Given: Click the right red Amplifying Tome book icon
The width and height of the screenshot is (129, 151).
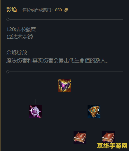Looking at the screenshot, I should (x=108, y=137).
